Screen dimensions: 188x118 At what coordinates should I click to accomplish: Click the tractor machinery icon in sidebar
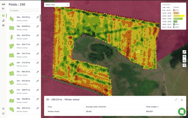click(3, 21)
